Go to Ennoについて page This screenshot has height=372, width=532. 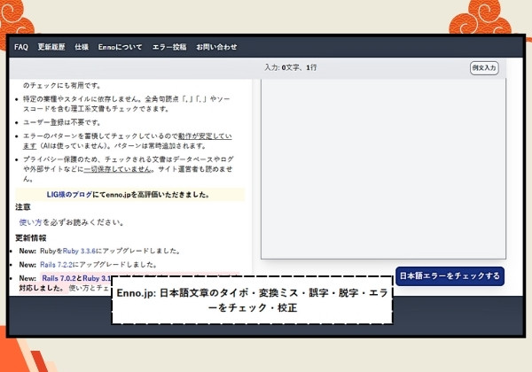tap(120, 47)
